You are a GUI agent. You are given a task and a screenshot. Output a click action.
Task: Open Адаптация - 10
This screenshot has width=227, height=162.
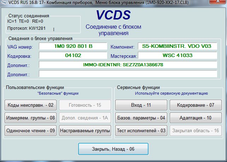(x=196, y=118)
